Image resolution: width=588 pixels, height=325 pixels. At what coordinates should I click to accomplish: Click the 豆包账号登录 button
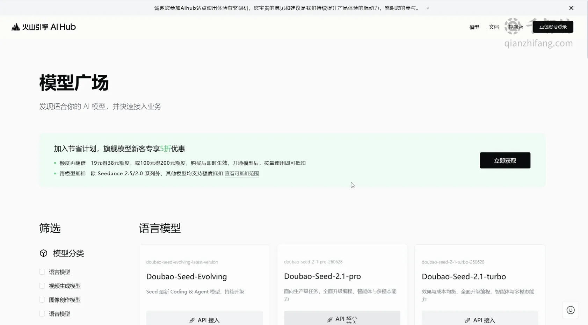tap(553, 27)
